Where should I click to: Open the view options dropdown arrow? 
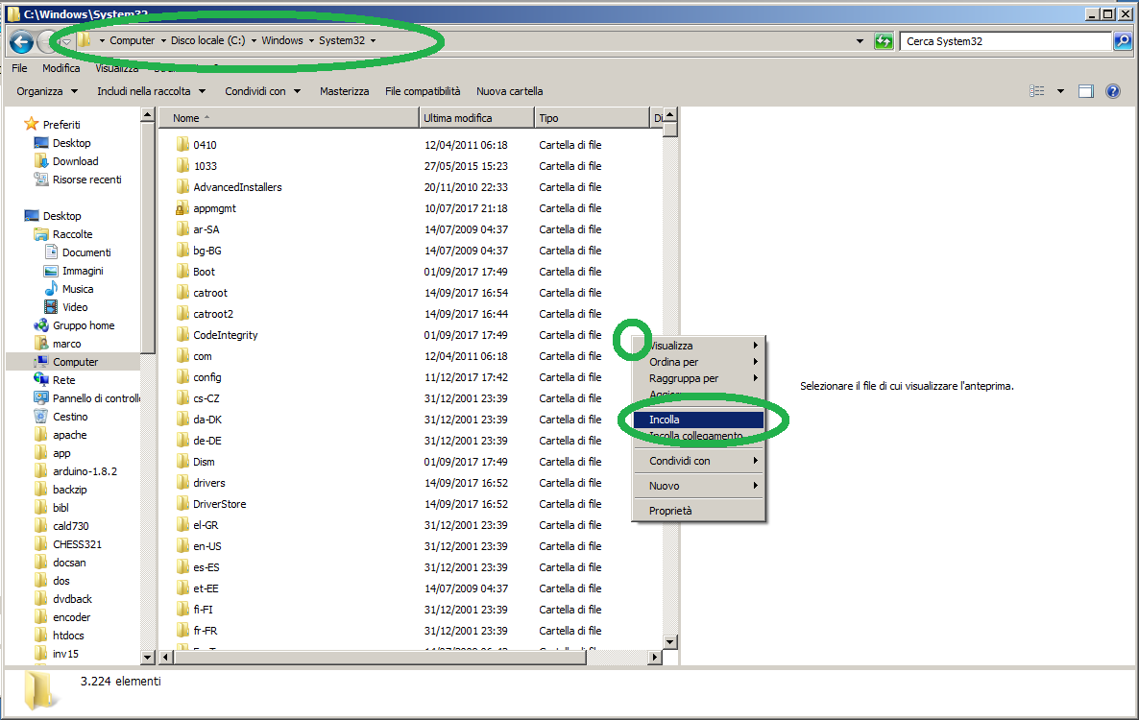click(1061, 91)
